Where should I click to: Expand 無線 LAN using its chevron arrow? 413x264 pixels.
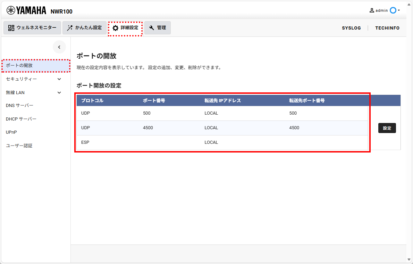click(x=59, y=92)
